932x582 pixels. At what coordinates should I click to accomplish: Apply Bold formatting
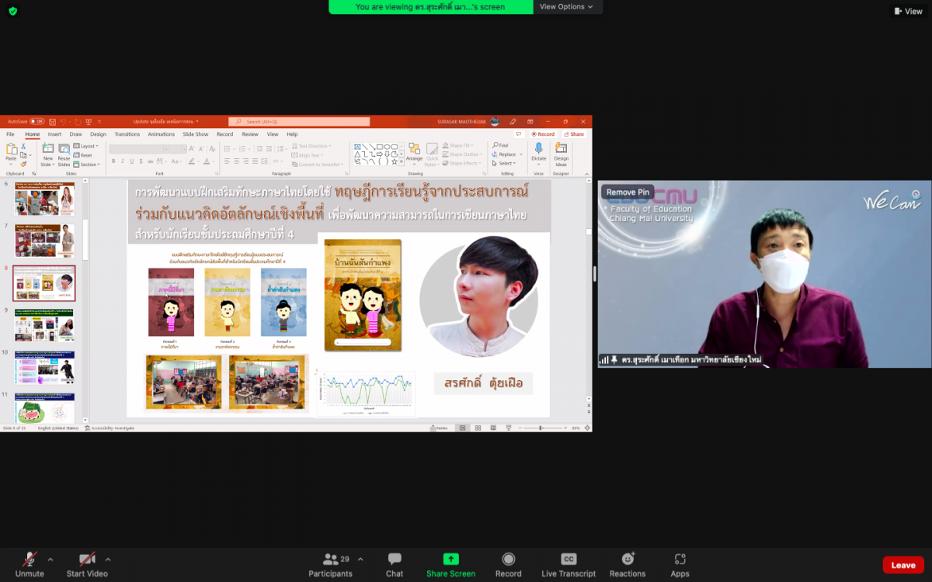(113, 161)
